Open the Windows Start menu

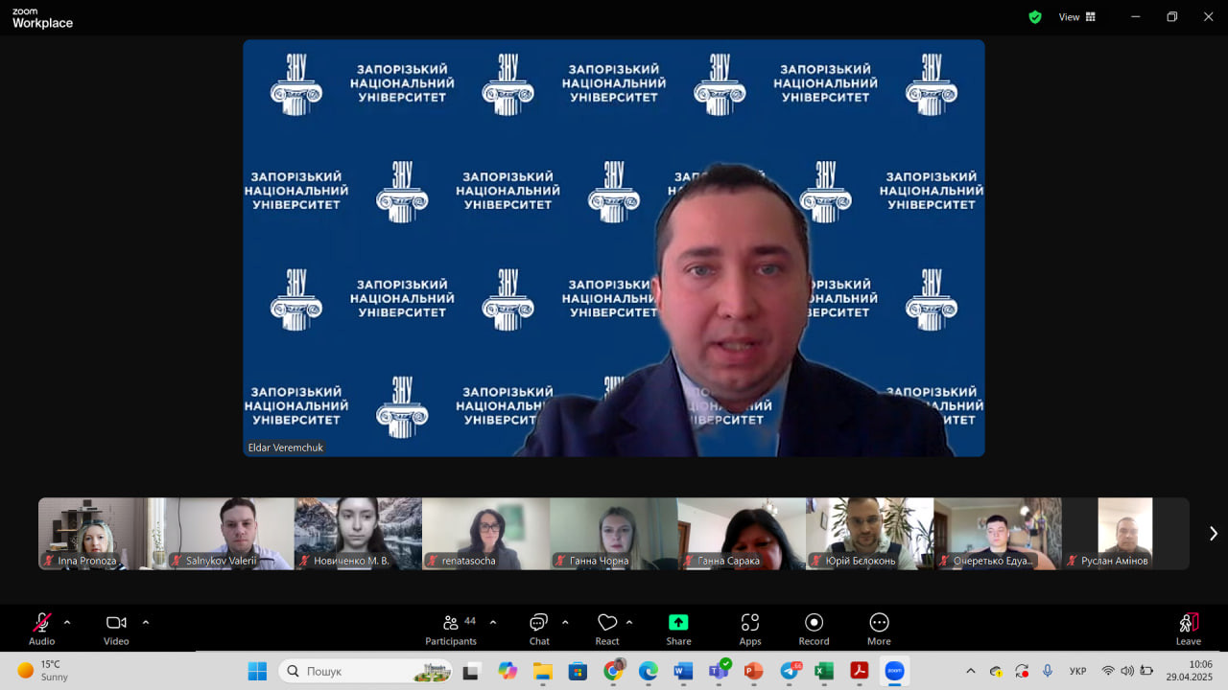tap(257, 671)
